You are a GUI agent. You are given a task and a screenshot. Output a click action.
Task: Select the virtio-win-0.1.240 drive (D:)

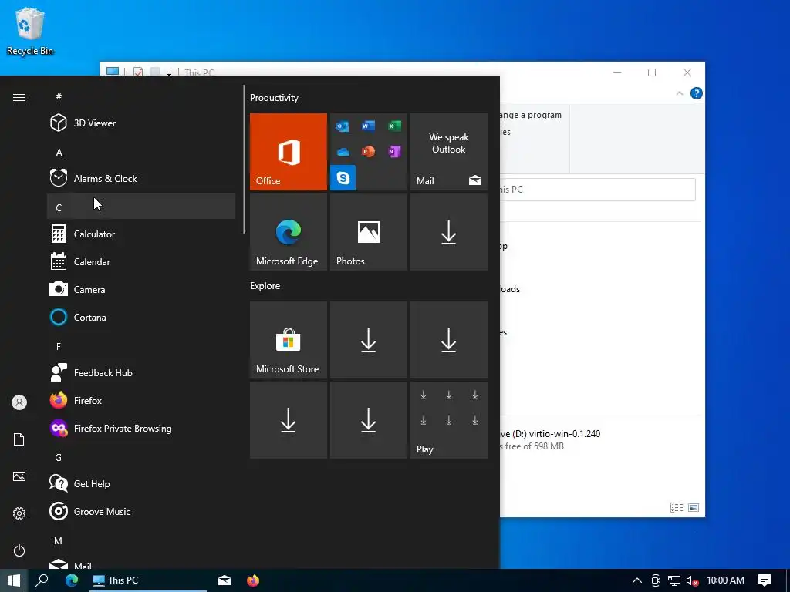coord(549,439)
